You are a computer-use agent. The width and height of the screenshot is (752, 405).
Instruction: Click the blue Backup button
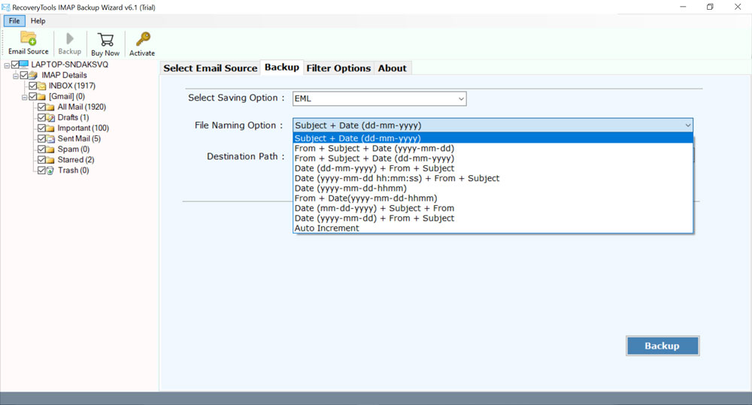pyautogui.click(x=663, y=346)
